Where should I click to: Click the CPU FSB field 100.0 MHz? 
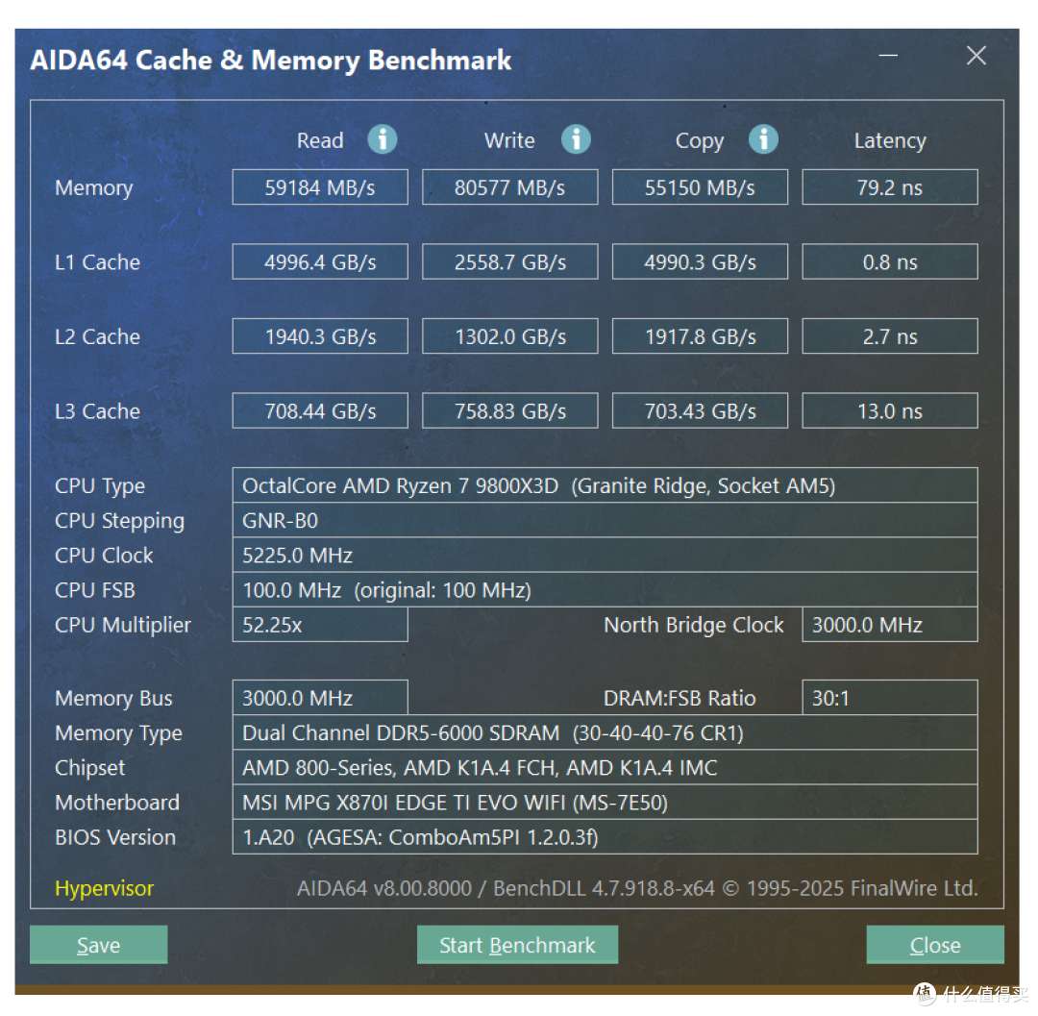coord(605,590)
